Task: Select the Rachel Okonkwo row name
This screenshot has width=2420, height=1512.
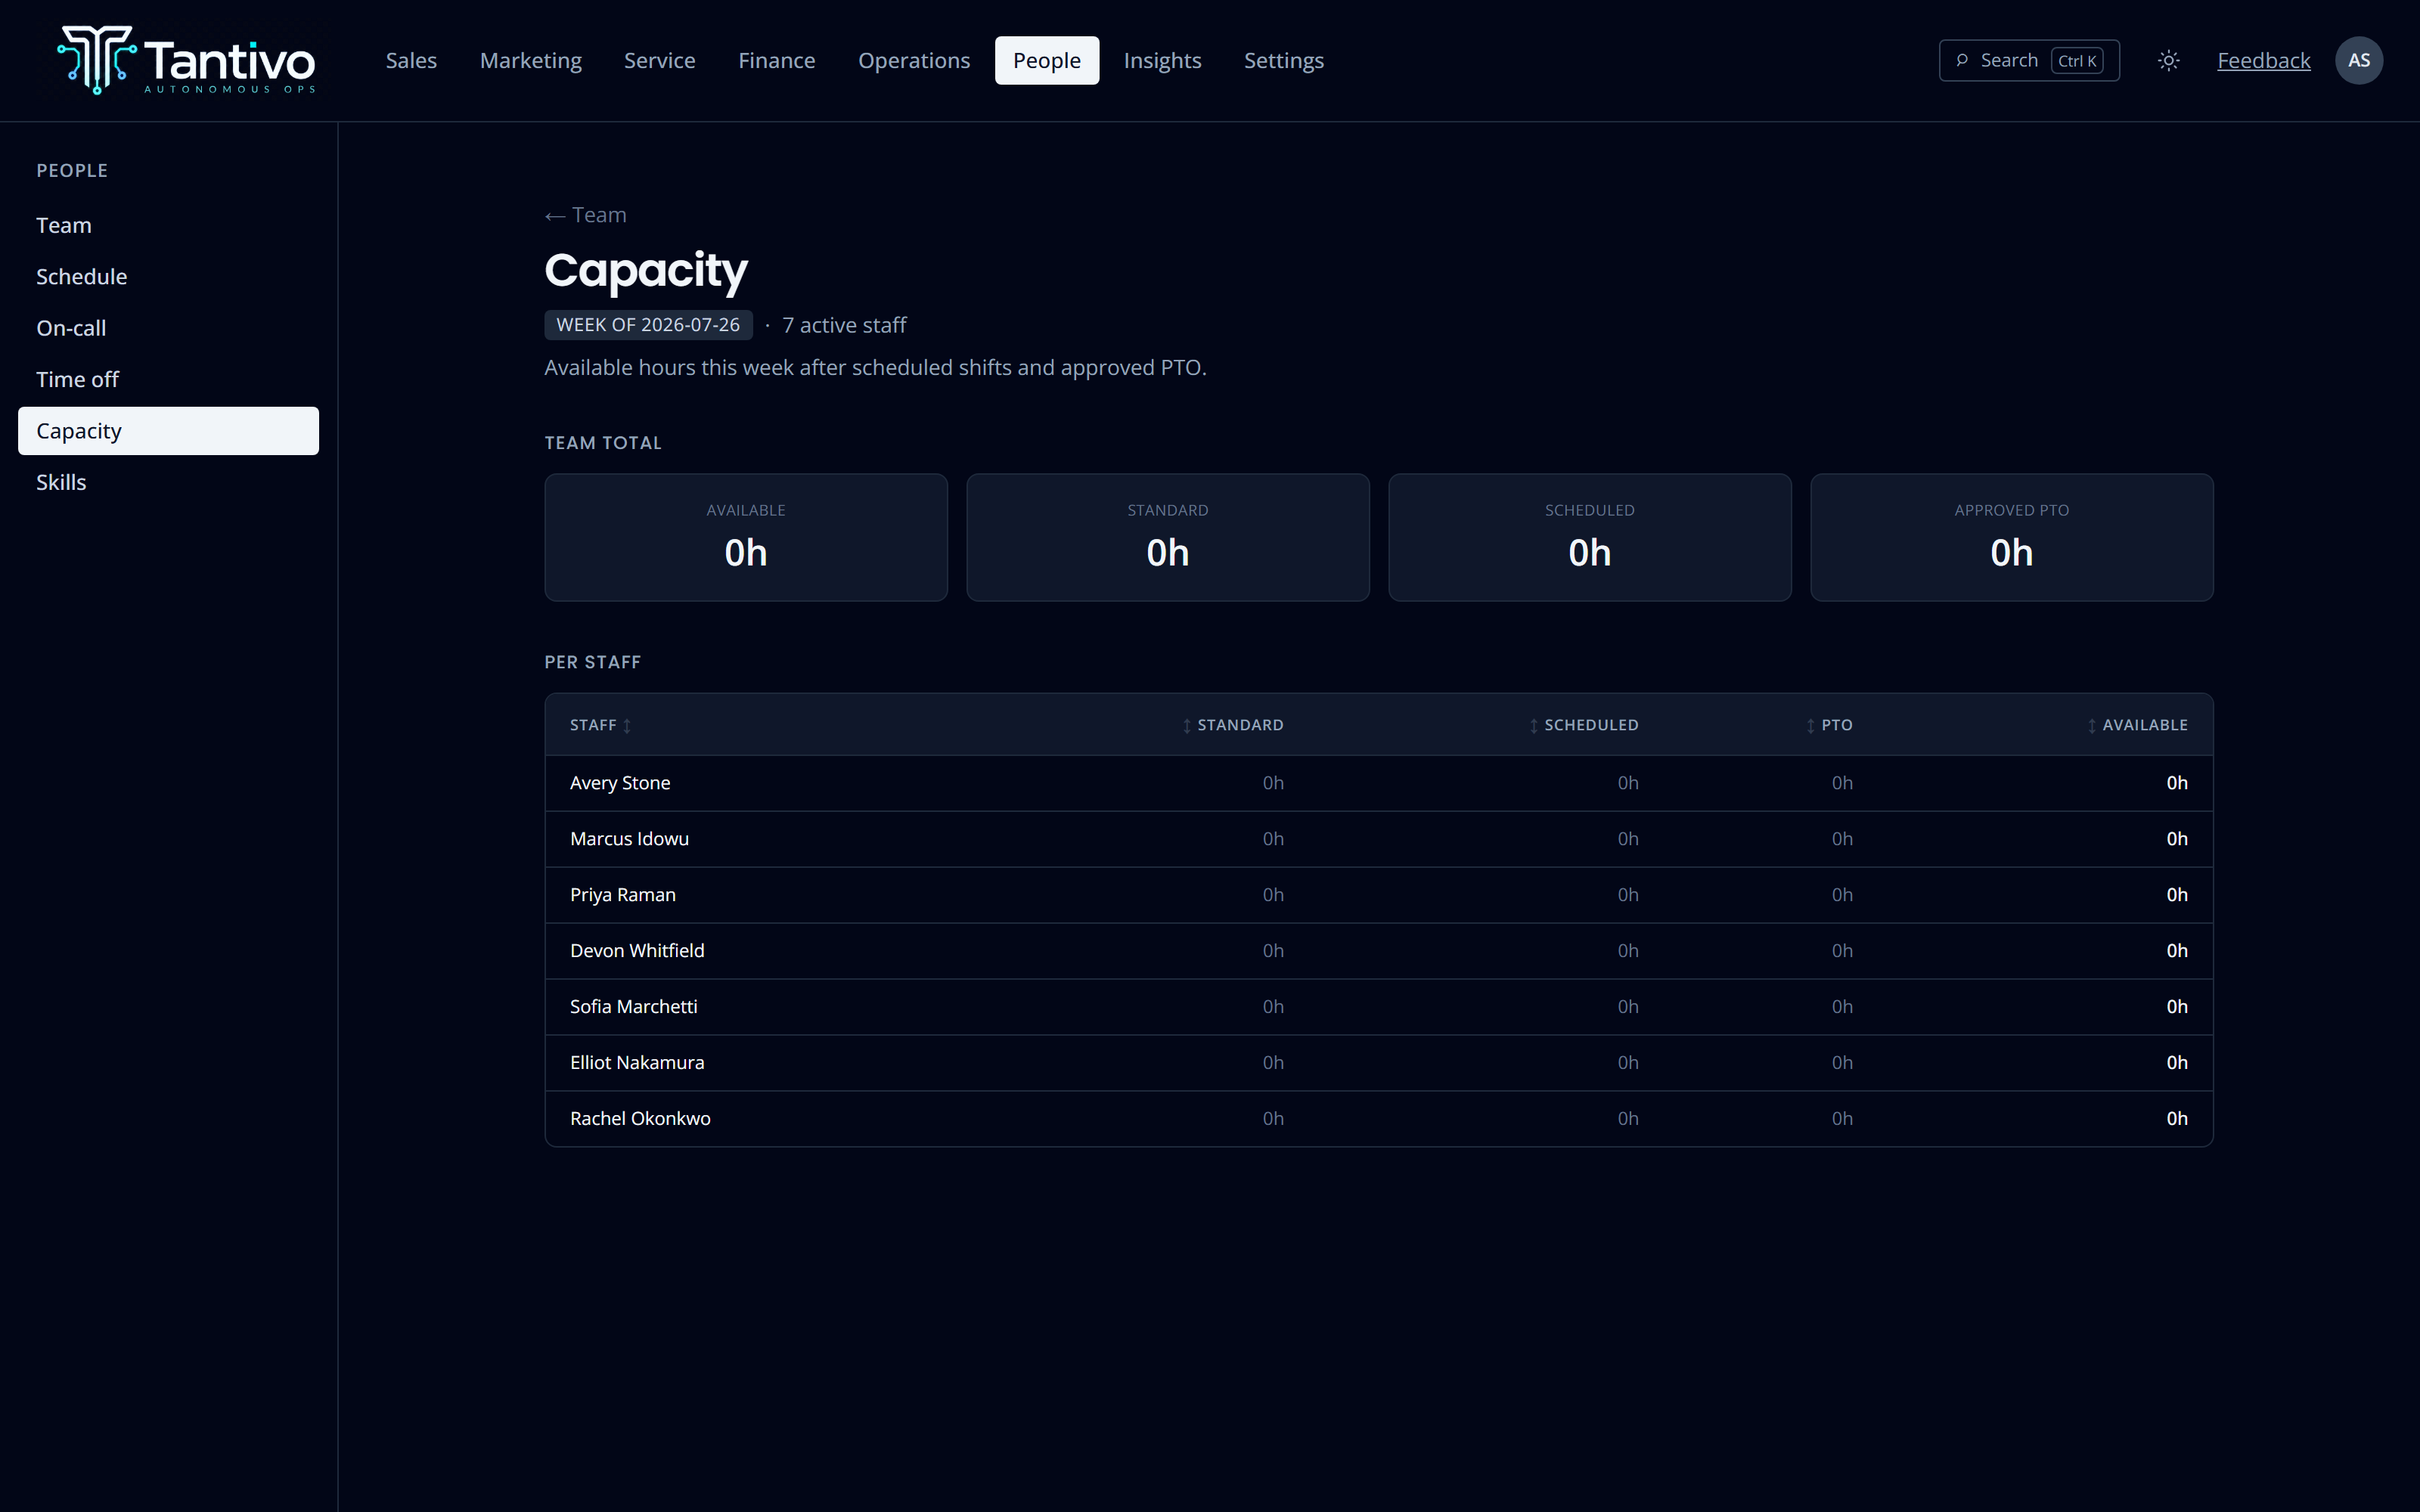Action: 640,1119
